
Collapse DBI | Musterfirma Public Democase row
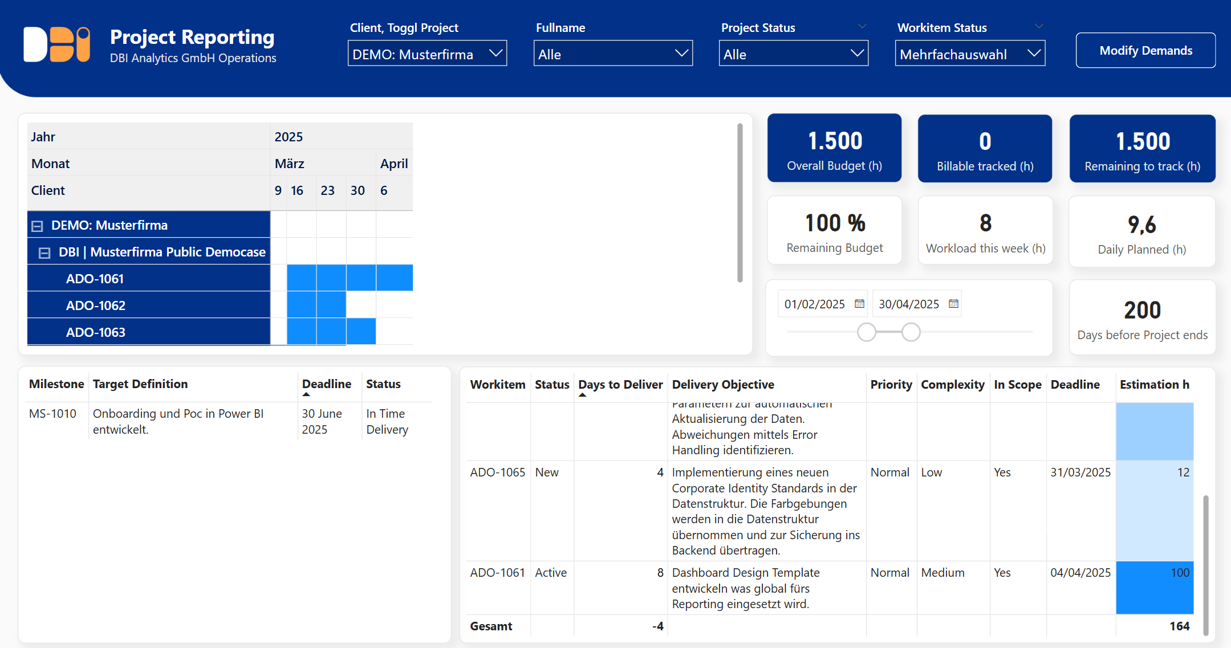point(44,252)
